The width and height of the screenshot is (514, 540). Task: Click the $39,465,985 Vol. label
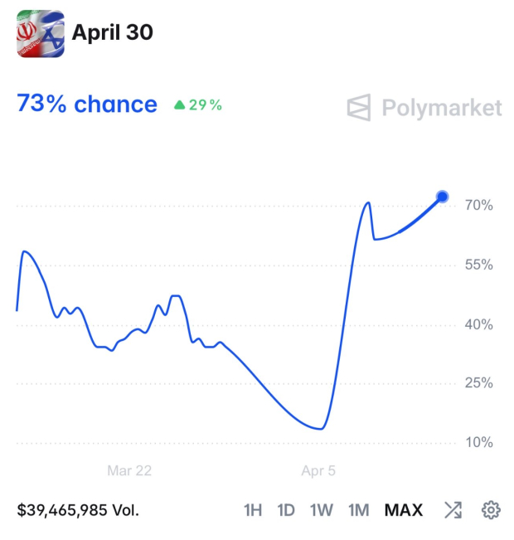tap(79, 509)
